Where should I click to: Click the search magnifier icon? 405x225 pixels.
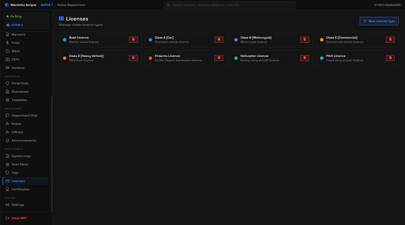coord(168,5)
